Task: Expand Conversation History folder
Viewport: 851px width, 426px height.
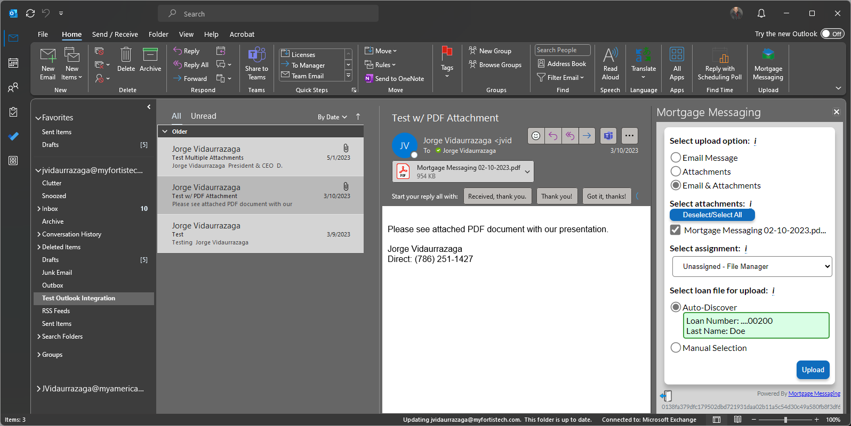Action: [x=39, y=234]
